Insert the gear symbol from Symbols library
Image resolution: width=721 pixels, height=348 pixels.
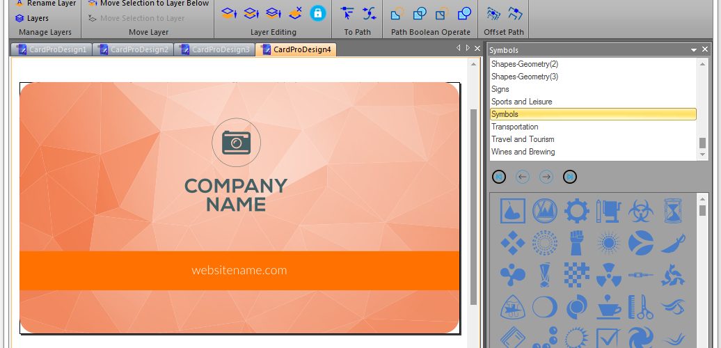click(577, 211)
